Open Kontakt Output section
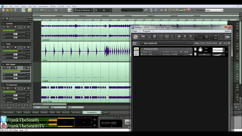The width and height of the screenshot is (242, 136). tap(161, 37)
